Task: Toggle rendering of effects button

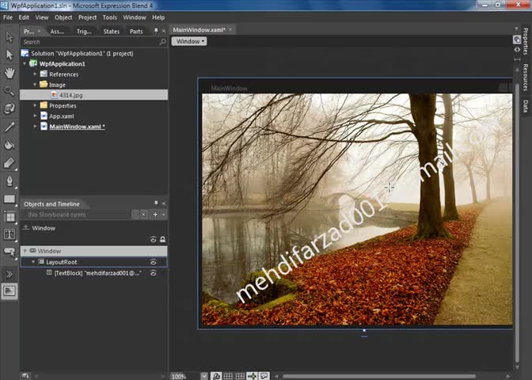Action: (216, 376)
